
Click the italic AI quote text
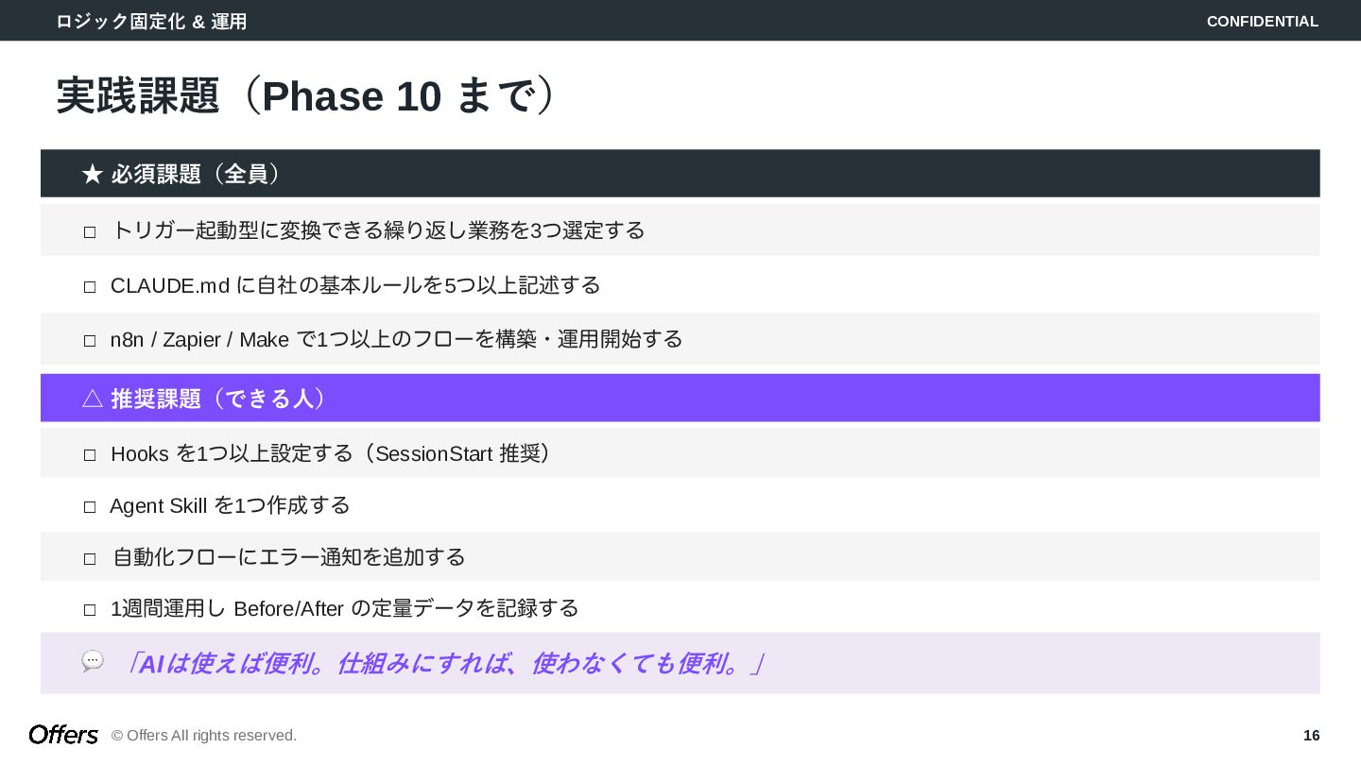click(x=441, y=663)
